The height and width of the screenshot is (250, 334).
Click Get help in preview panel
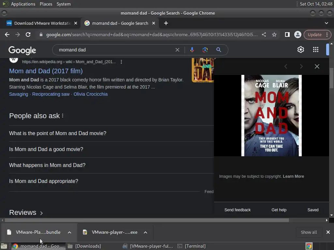click(279, 210)
